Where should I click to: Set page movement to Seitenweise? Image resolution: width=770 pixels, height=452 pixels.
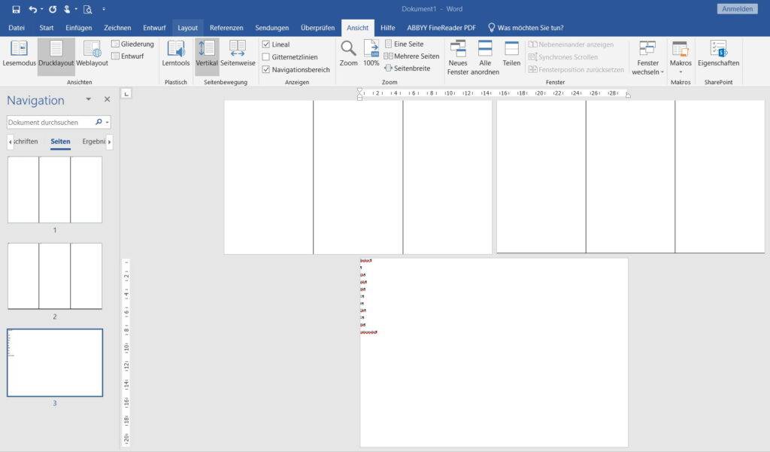[x=238, y=53]
